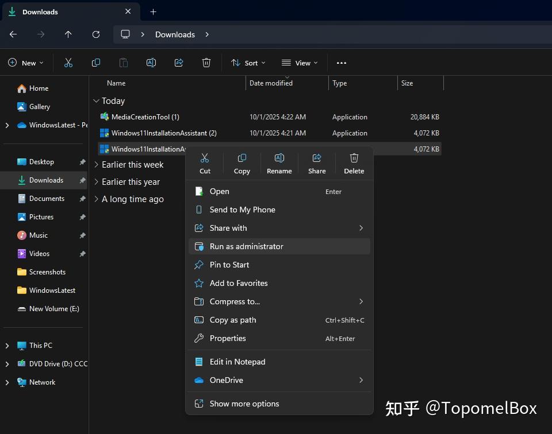Viewport: 552px width, 434px height.
Task: Click the Cut icon in the toolbar
Action: 68,63
